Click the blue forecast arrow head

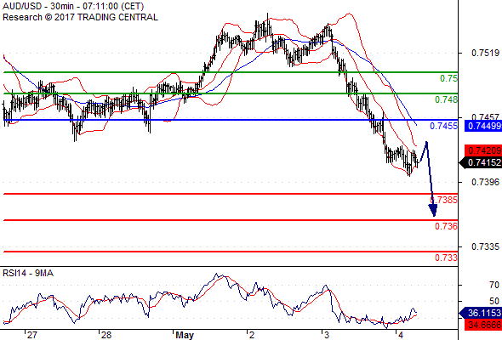(433, 211)
